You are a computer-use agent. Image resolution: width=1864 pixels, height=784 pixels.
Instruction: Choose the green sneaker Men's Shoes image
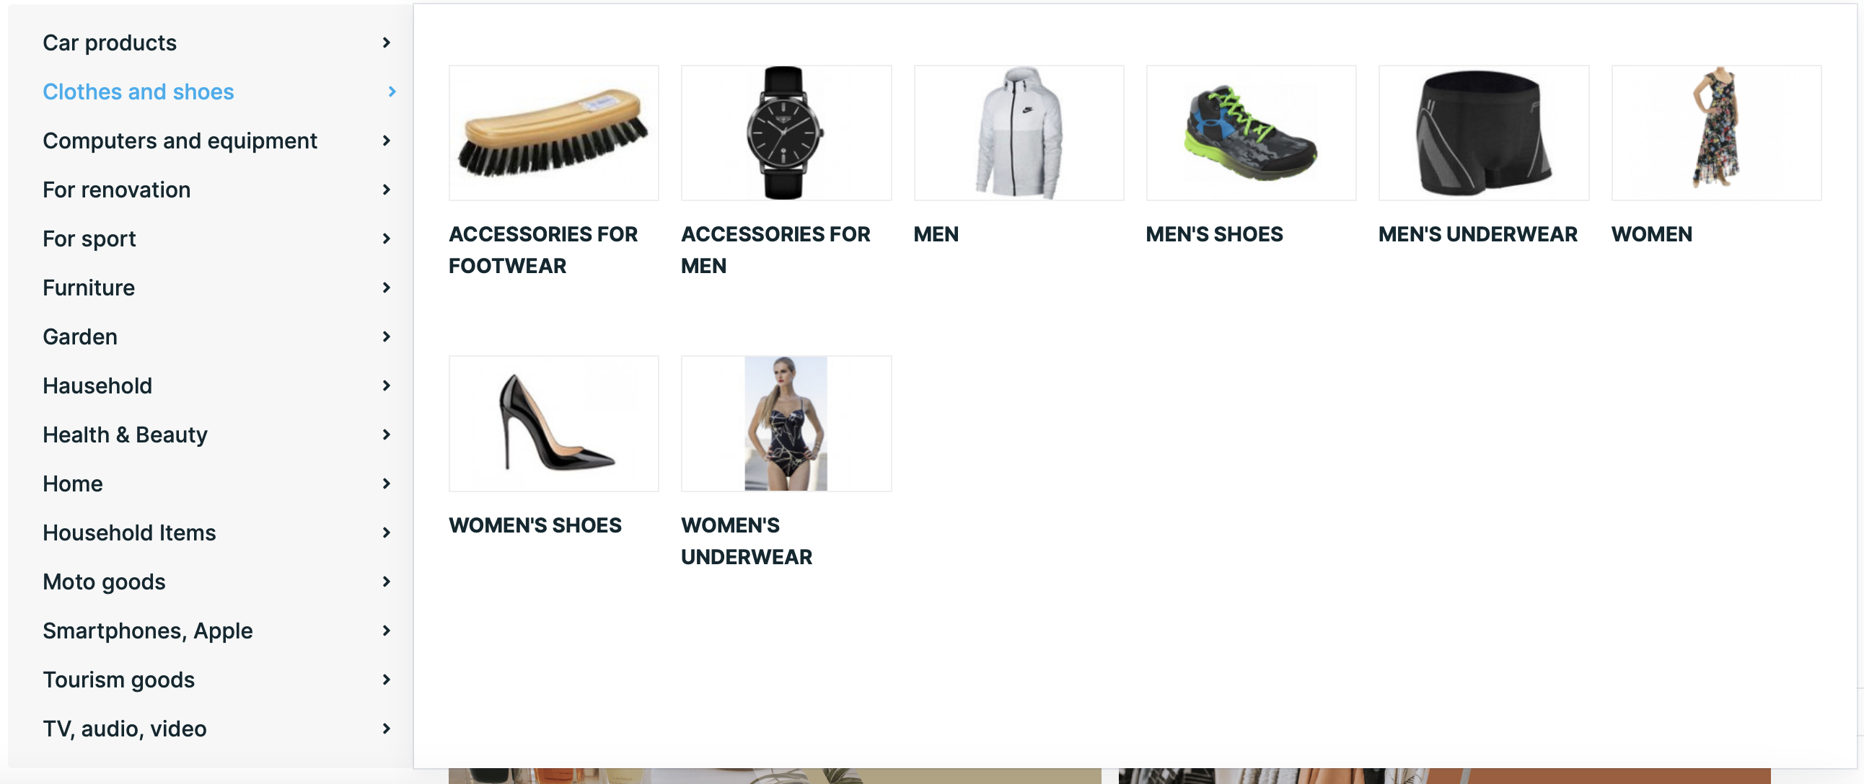point(1251,133)
